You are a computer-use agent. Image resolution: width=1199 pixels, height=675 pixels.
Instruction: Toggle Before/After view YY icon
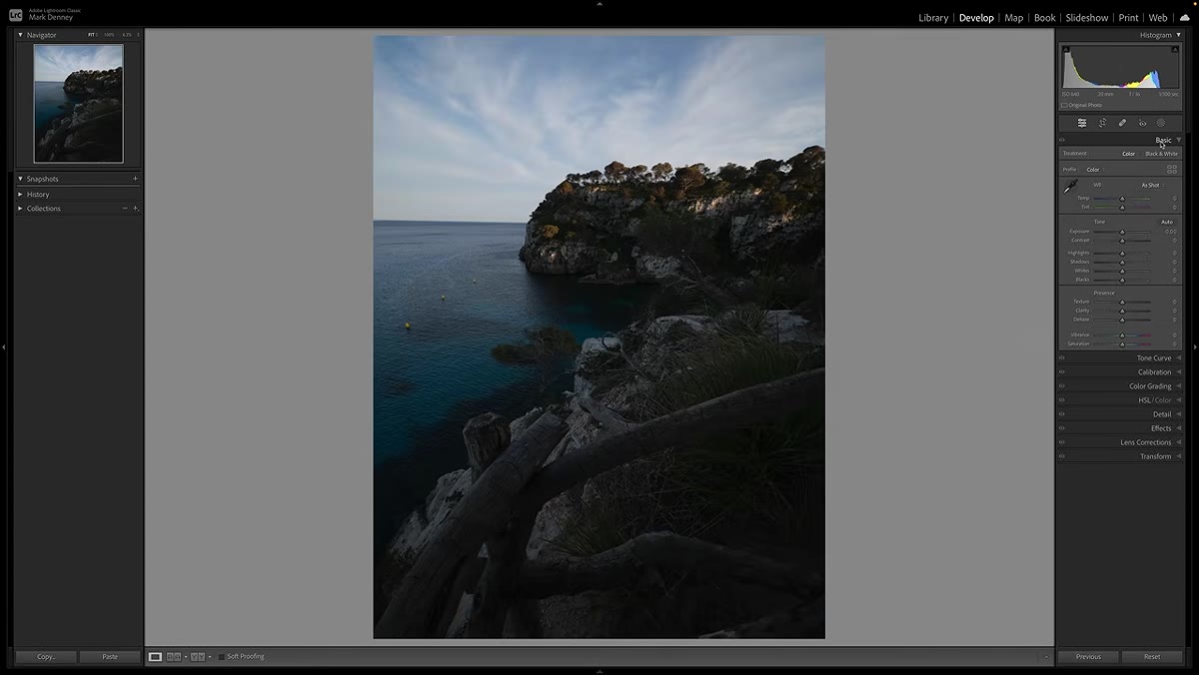(198, 657)
